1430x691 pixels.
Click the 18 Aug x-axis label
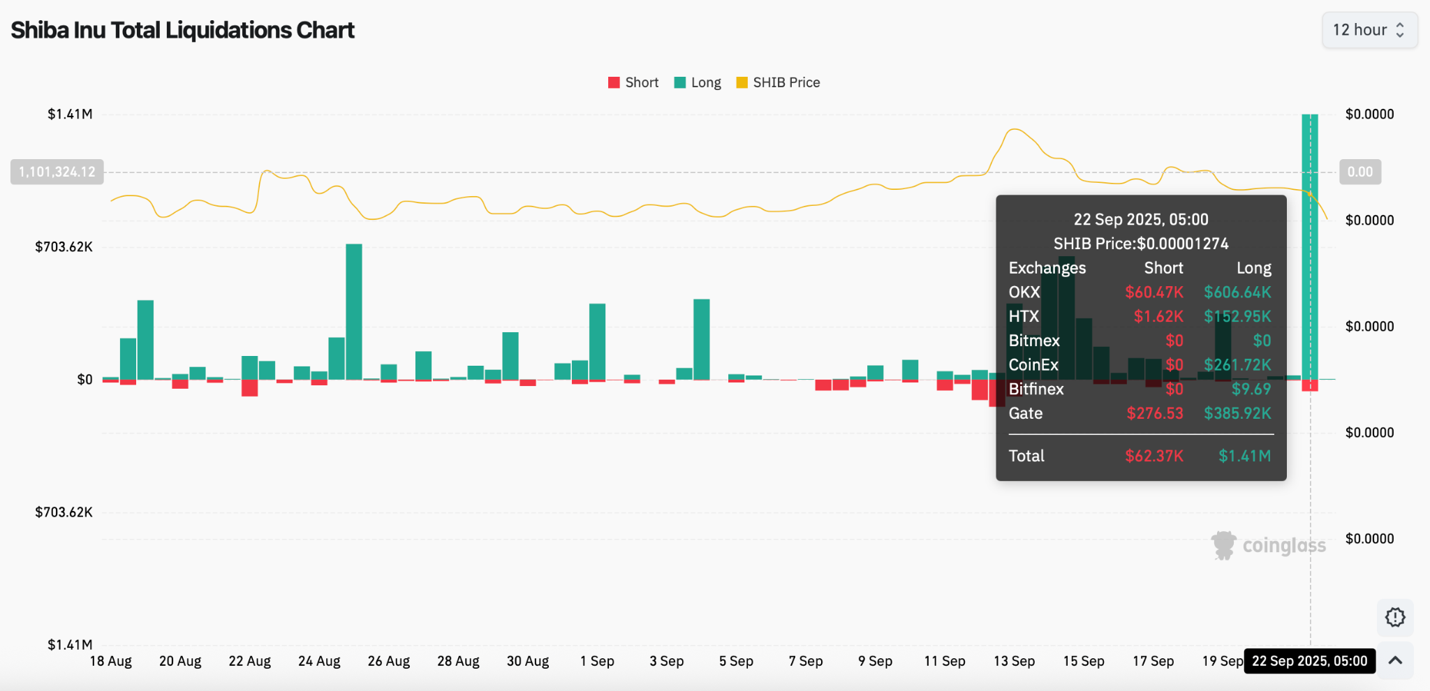(x=111, y=661)
